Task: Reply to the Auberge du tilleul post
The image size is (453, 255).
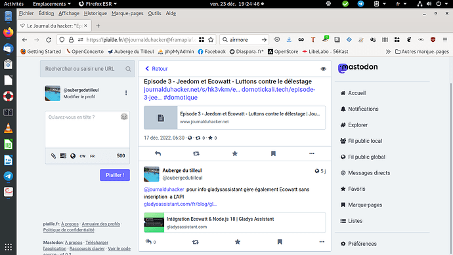Action: (148, 242)
